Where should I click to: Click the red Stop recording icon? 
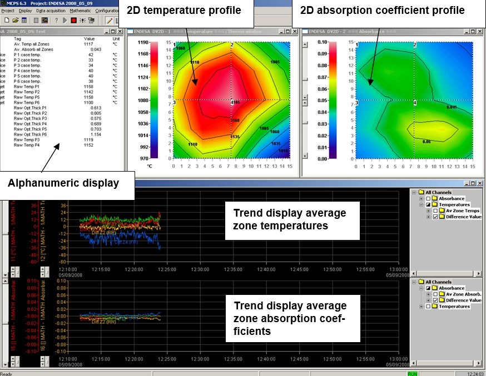pyautogui.click(x=73, y=20)
